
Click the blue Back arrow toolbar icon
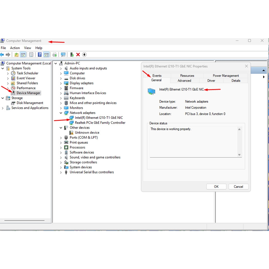[x=2, y=55]
